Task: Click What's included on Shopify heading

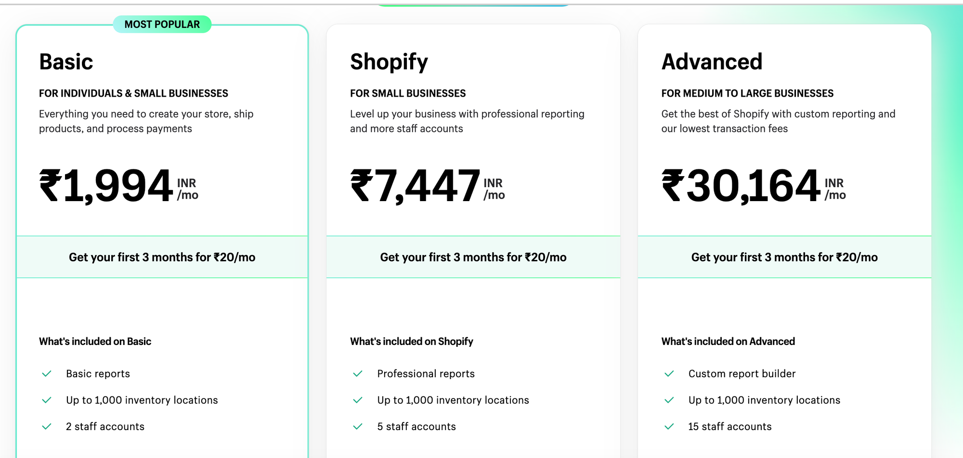Action: click(412, 342)
